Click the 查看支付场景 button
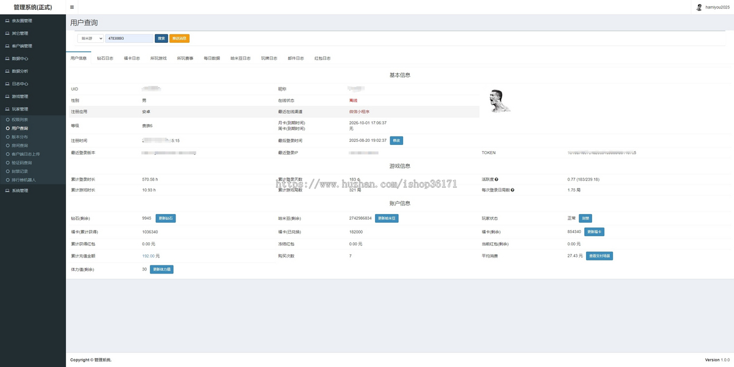 tap(599, 256)
